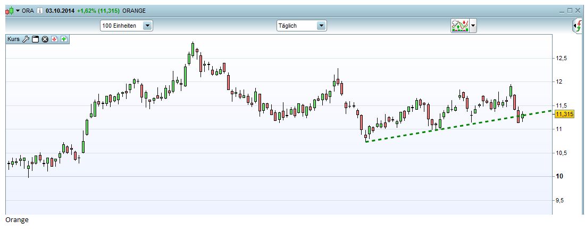585x229 pixels.
Task: Click the Kurs panel label
Action: pyautogui.click(x=13, y=39)
